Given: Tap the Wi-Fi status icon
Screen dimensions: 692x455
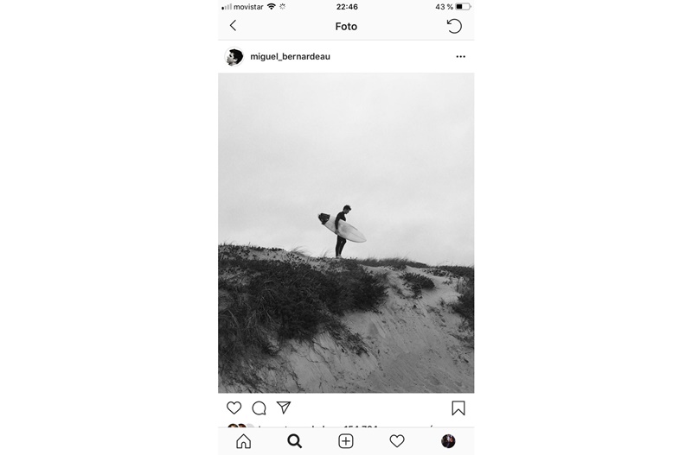Looking at the screenshot, I should (x=272, y=7).
